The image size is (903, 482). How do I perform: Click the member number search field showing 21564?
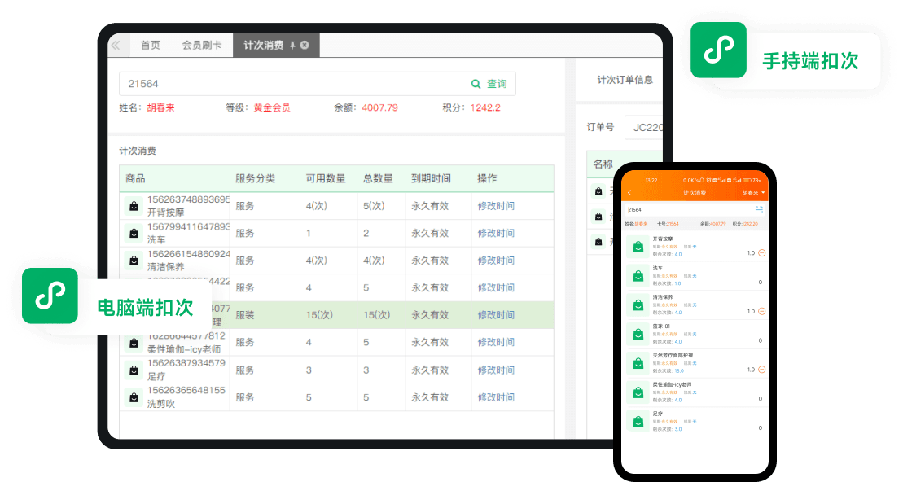pos(290,84)
